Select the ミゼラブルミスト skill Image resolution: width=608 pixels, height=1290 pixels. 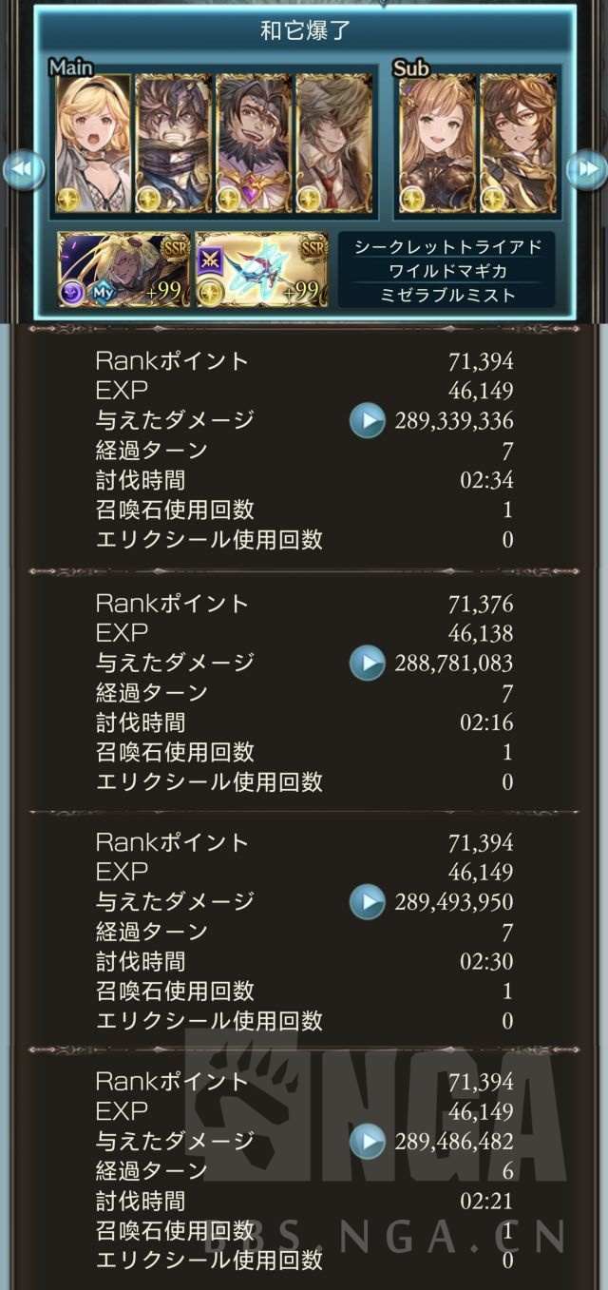pyautogui.click(x=446, y=296)
